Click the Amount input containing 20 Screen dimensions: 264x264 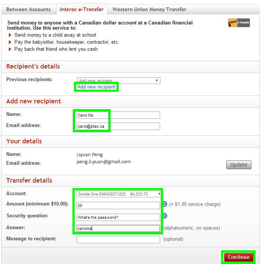118,205
